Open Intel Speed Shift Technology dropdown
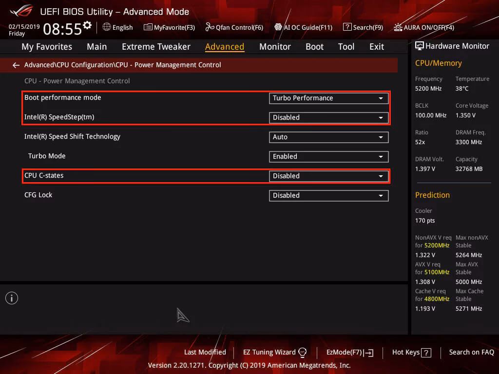499x374 pixels. click(x=328, y=137)
